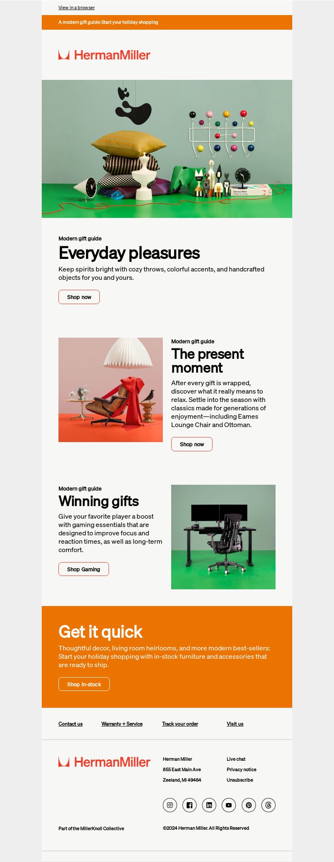The height and width of the screenshot is (862, 334).
Task: Open the YouTube social icon
Action: click(229, 805)
